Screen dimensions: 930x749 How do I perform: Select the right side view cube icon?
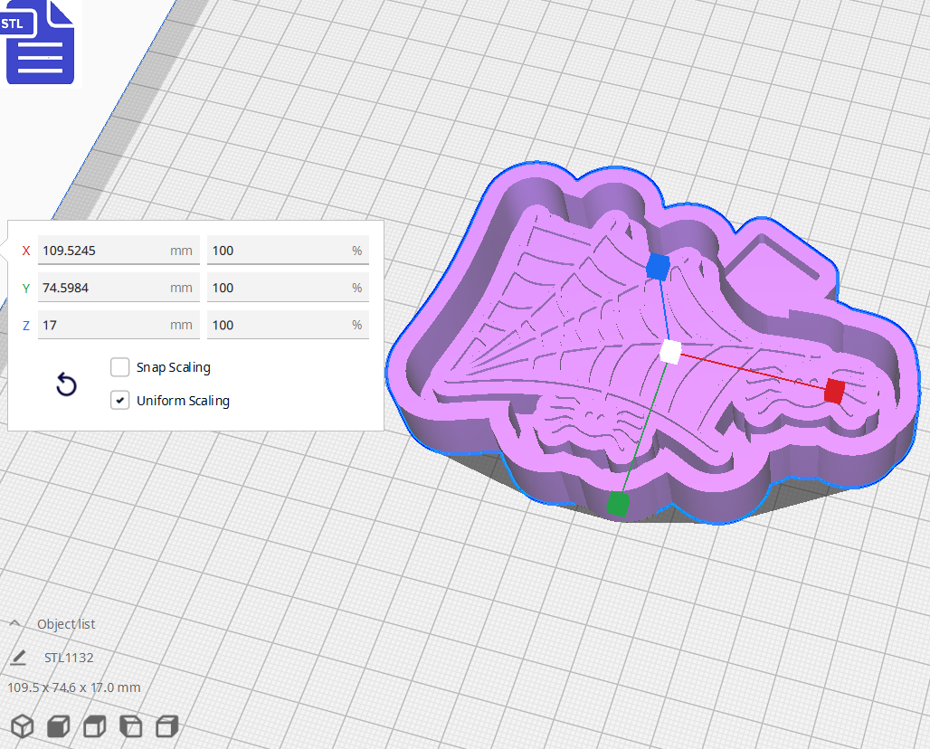pyautogui.click(x=166, y=725)
